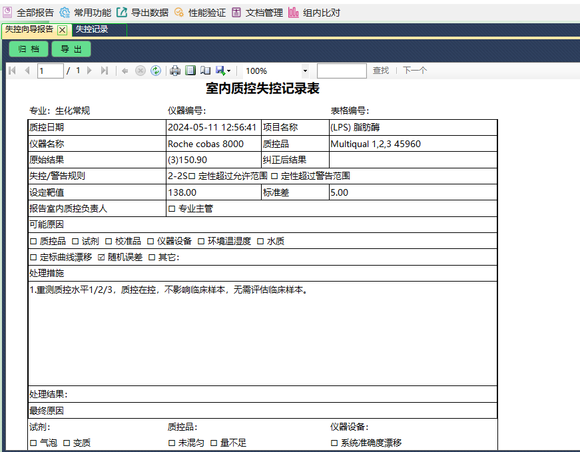This screenshot has height=452, width=580.
Task: Go to first page of report
Action: (12, 71)
